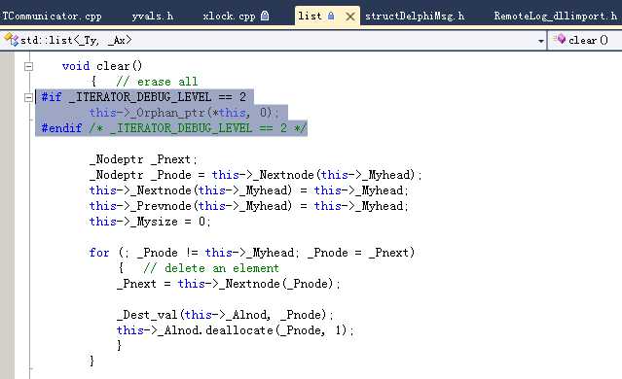The image size is (622, 379).
Task: Click the _Alnod.deallocate(_Pnode, 1); line
Action: pyautogui.click(x=236, y=330)
